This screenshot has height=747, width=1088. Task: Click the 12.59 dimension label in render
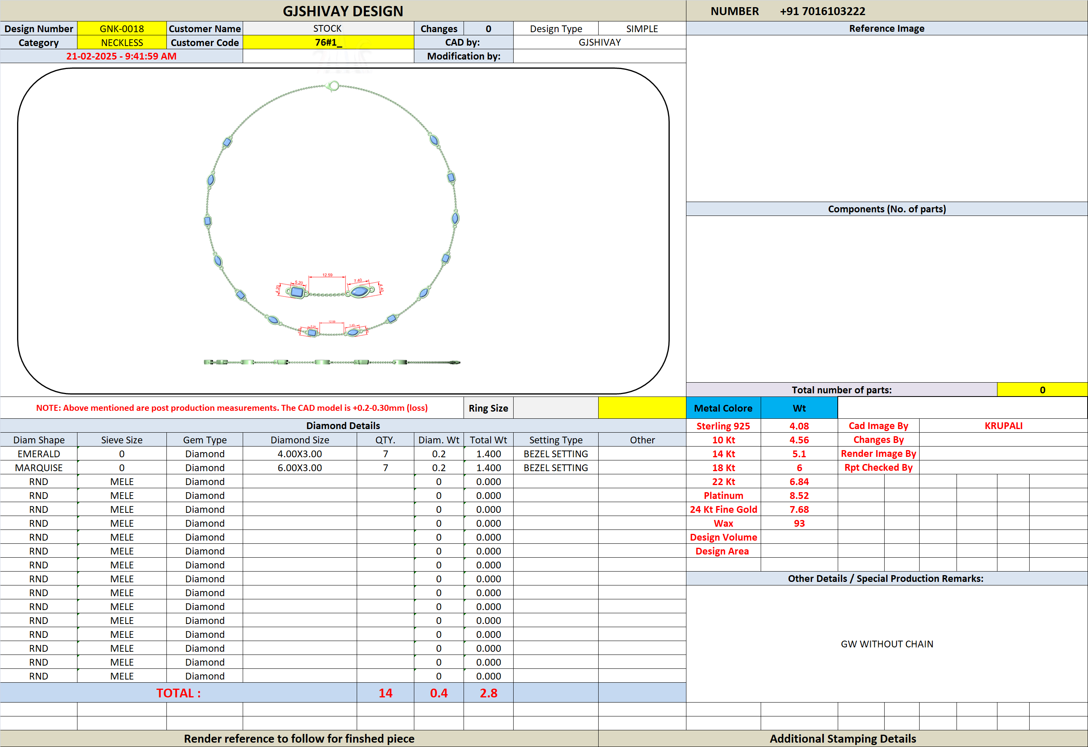click(x=327, y=275)
